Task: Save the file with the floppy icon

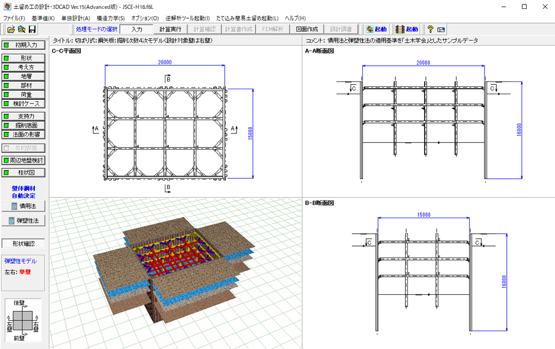Action: tap(32, 29)
